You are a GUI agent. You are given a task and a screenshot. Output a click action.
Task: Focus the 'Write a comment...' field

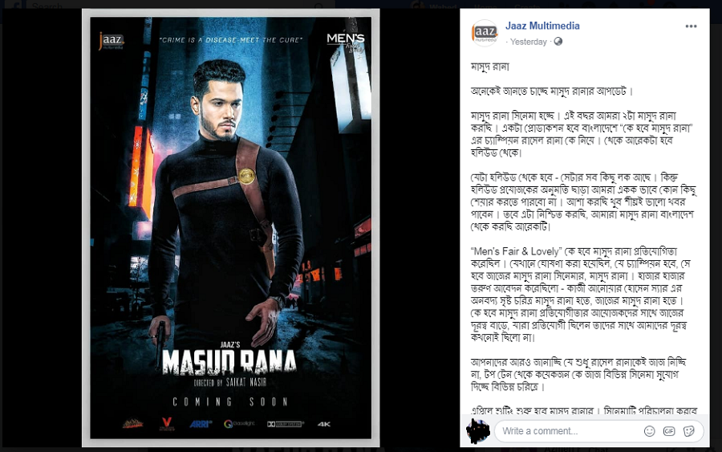click(x=568, y=431)
